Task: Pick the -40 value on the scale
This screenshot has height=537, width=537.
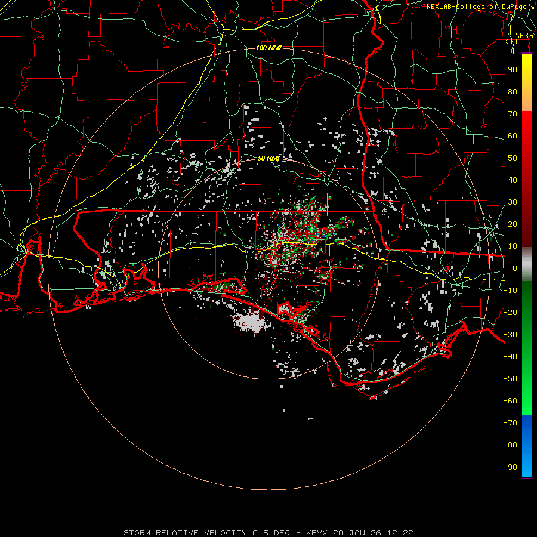Action: click(510, 357)
